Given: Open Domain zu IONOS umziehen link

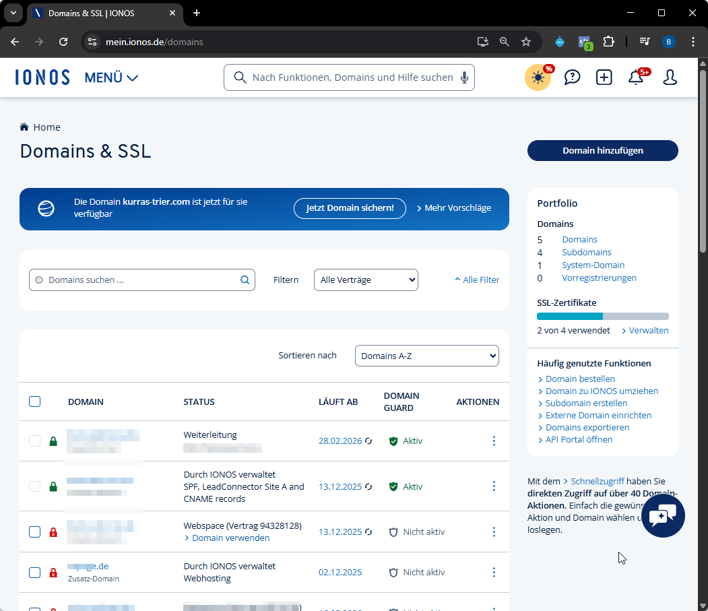Looking at the screenshot, I should pyautogui.click(x=598, y=391).
